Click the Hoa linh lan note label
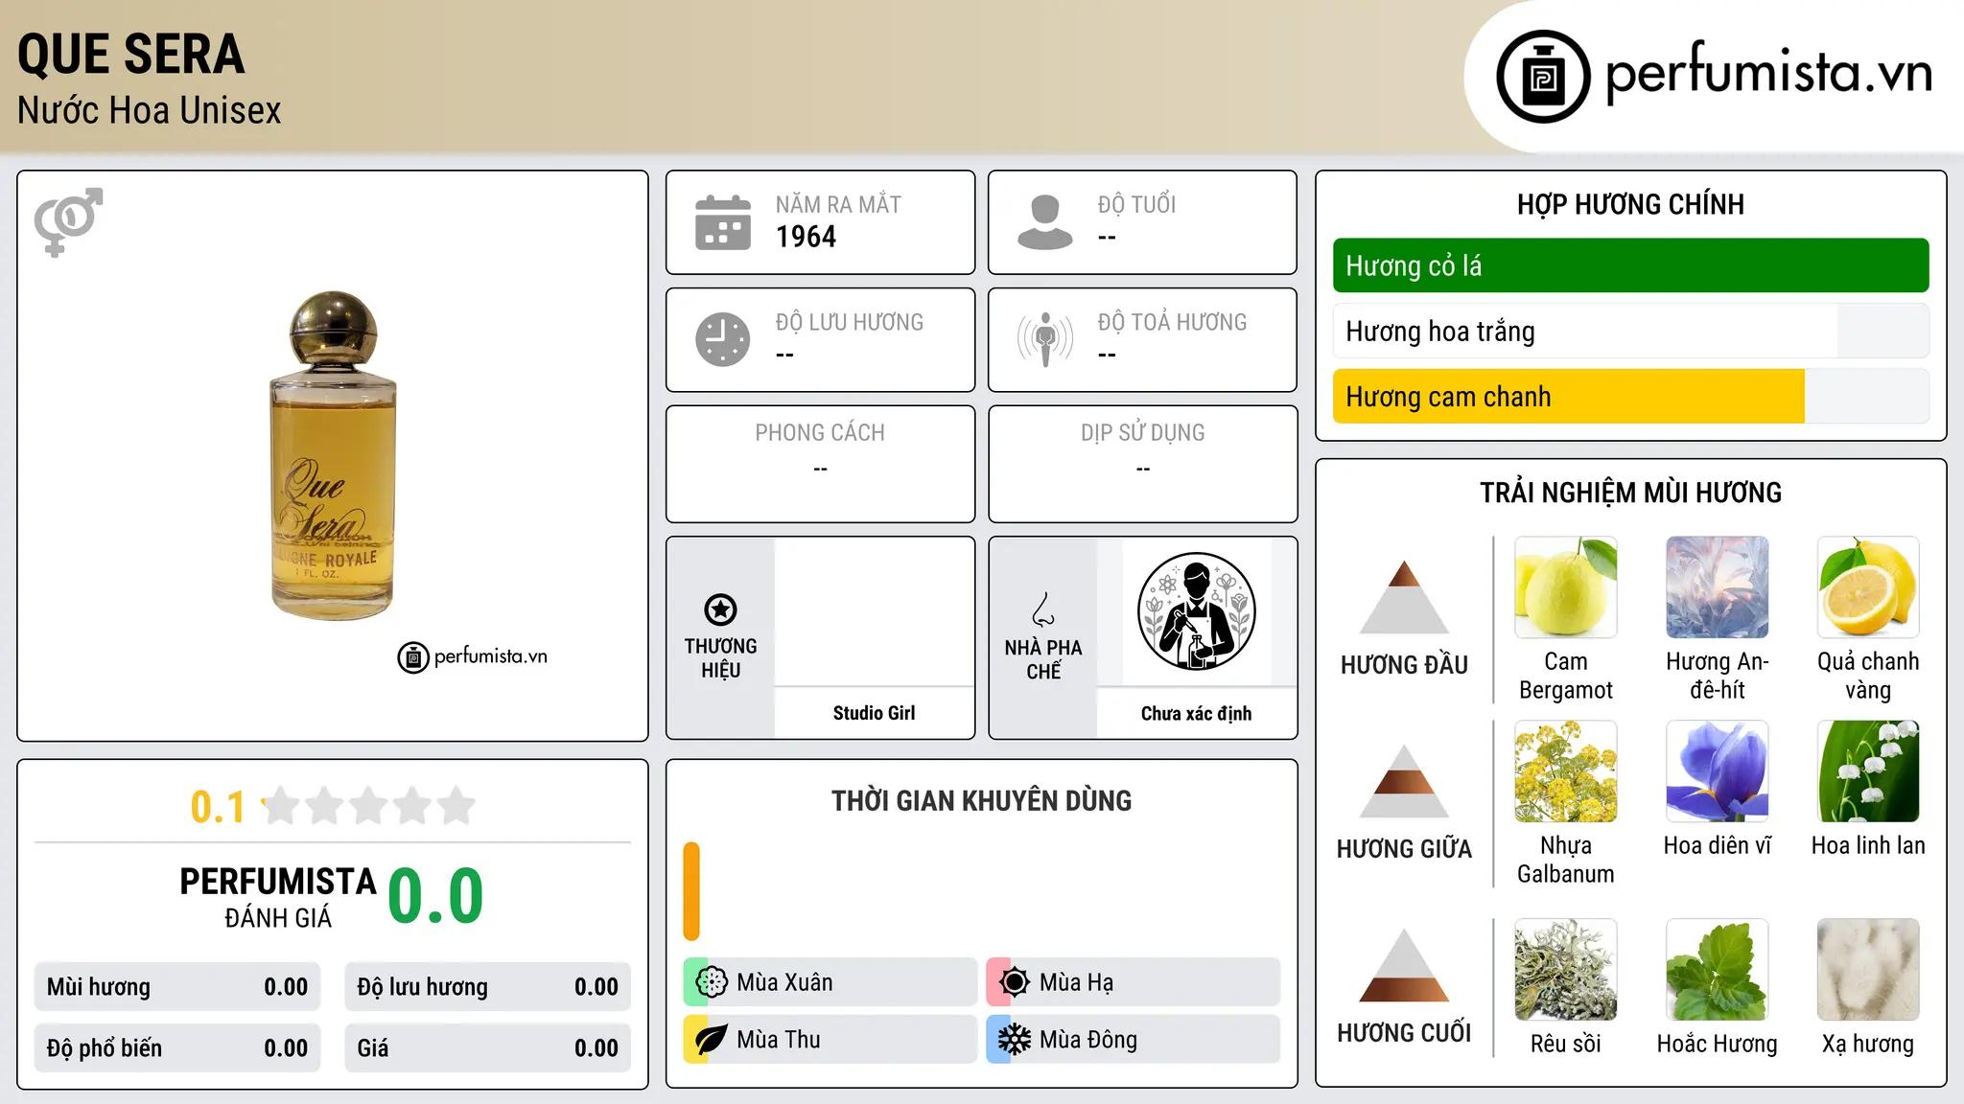1964x1104 pixels. point(1868,845)
